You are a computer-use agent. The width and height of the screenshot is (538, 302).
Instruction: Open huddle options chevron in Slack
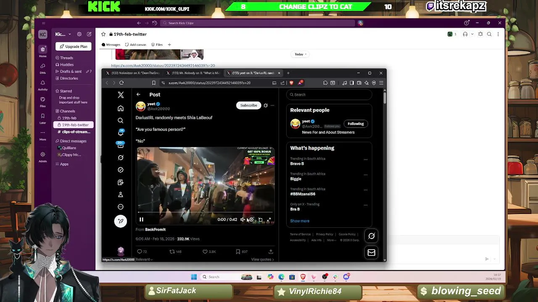pos(472,34)
